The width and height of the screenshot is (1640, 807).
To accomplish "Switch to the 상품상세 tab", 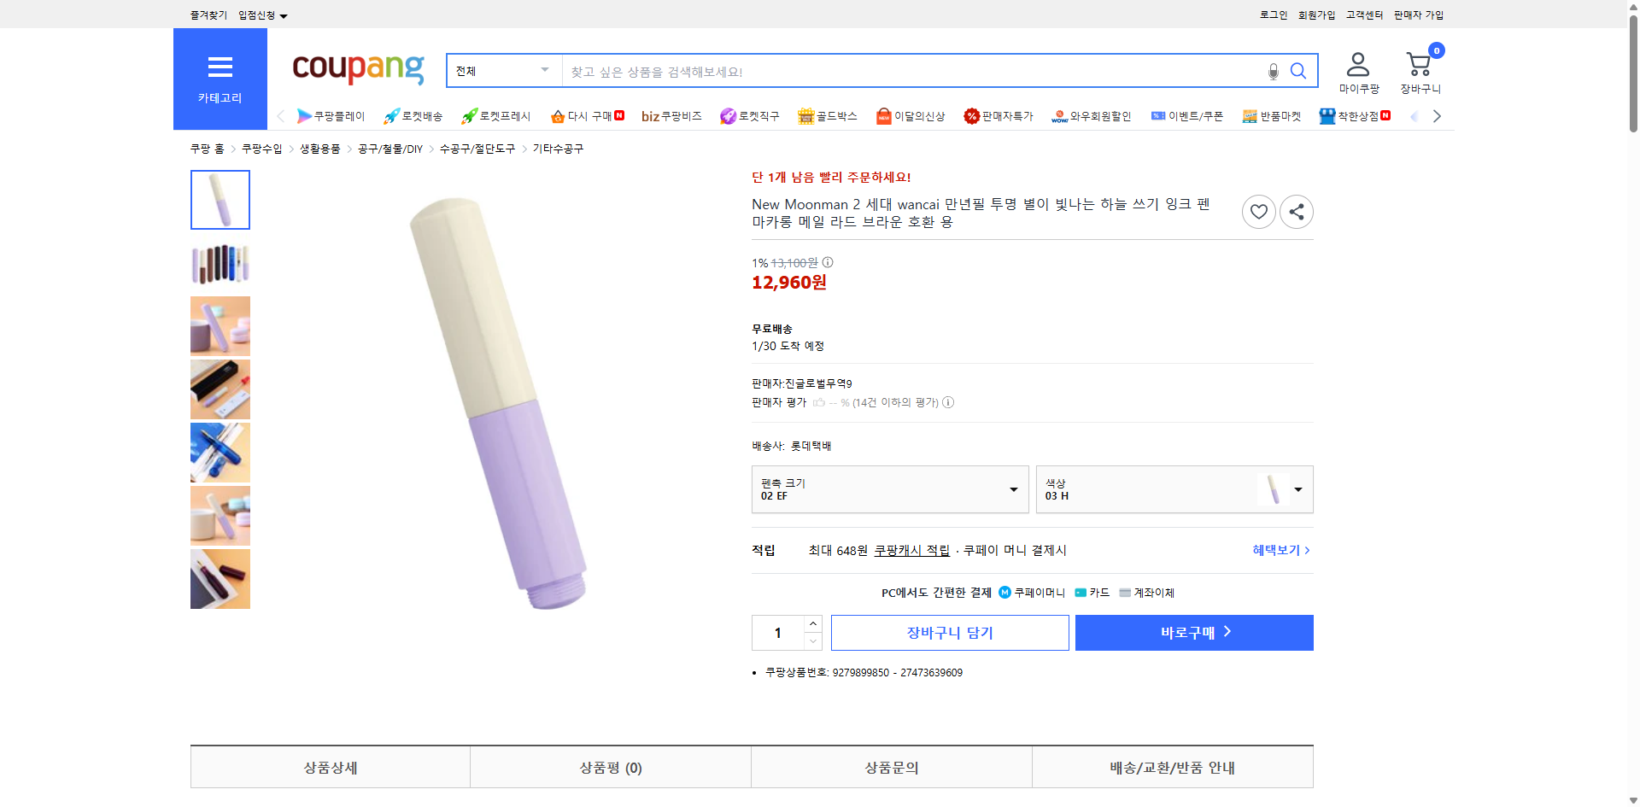I will pos(330,767).
